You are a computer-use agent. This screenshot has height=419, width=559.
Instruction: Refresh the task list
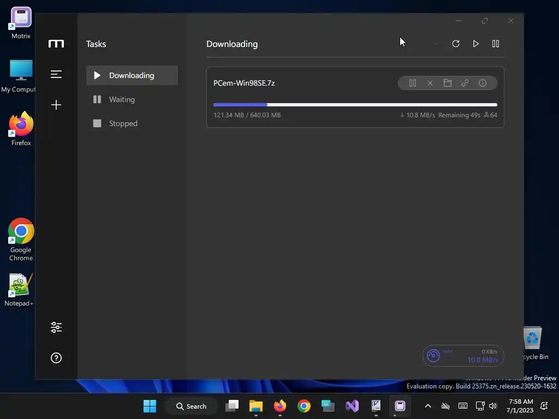coord(456,44)
